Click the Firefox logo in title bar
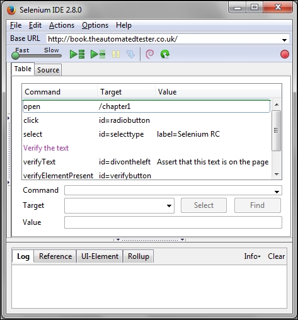 (11, 10)
